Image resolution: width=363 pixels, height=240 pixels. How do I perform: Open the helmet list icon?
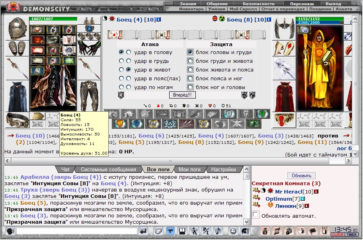point(245,231)
